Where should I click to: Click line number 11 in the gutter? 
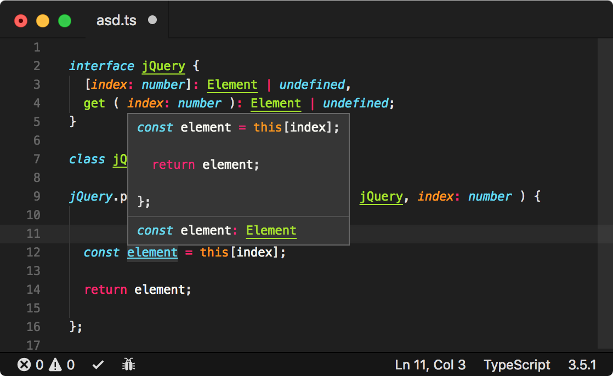click(33, 233)
